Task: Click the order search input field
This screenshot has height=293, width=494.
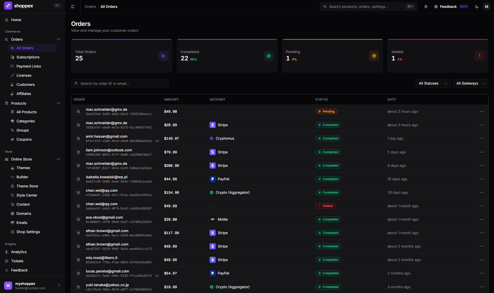Action: pos(120,83)
